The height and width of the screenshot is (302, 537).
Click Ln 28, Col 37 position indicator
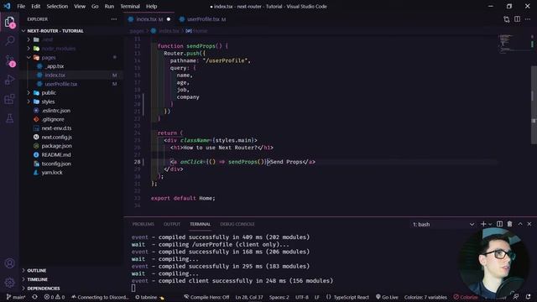coord(249,297)
